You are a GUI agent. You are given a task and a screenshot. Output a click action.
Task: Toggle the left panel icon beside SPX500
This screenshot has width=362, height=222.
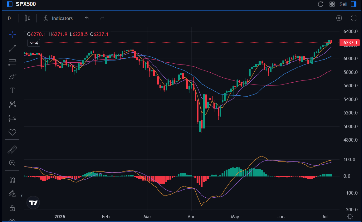10,4
